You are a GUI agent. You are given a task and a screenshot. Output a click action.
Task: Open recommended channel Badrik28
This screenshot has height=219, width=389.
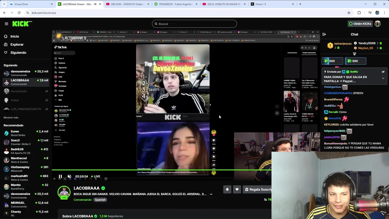pos(26,151)
